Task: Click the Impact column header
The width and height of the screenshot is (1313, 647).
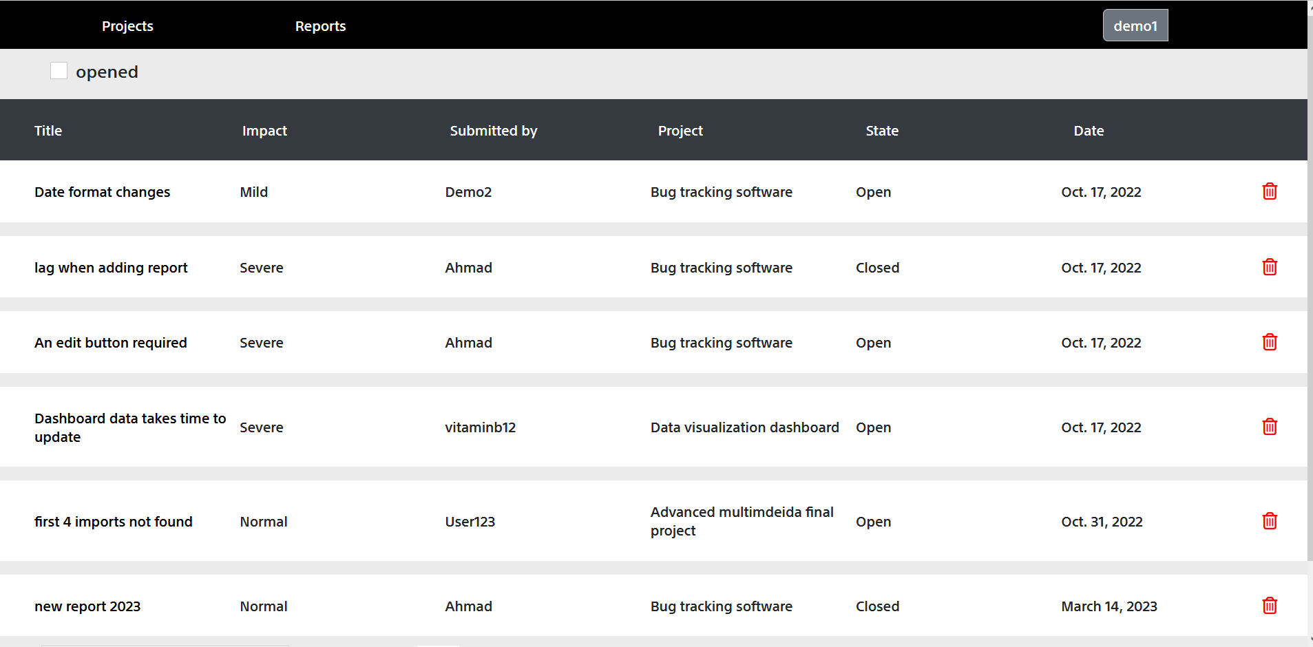Action: 264,131
